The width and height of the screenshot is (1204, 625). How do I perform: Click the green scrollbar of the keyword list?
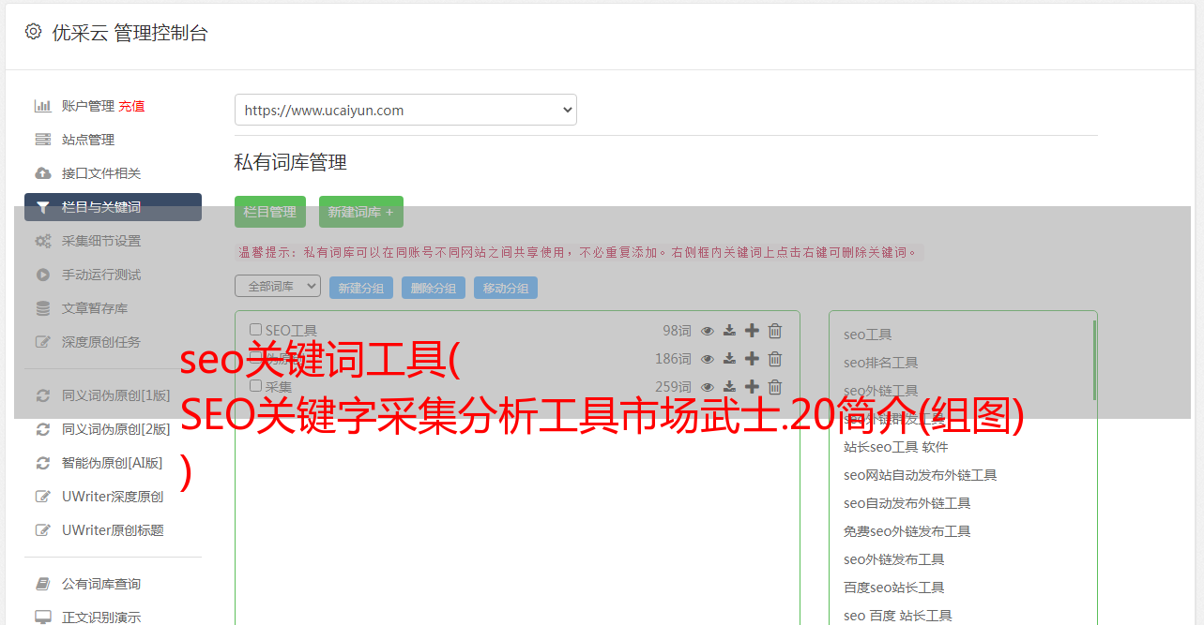(x=1094, y=360)
